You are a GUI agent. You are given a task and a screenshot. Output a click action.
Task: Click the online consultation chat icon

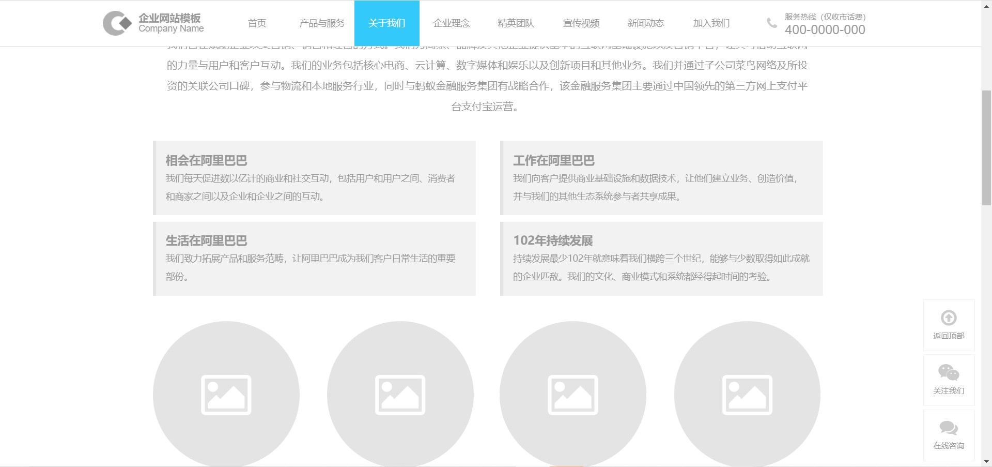(x=949, y=428)
